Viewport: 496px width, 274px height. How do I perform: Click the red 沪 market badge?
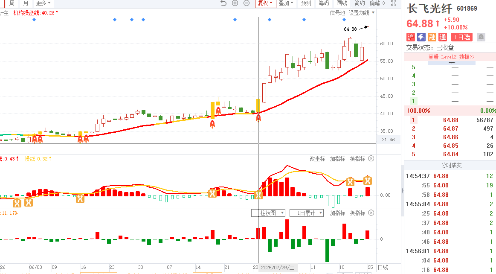[x=411, y=37]
